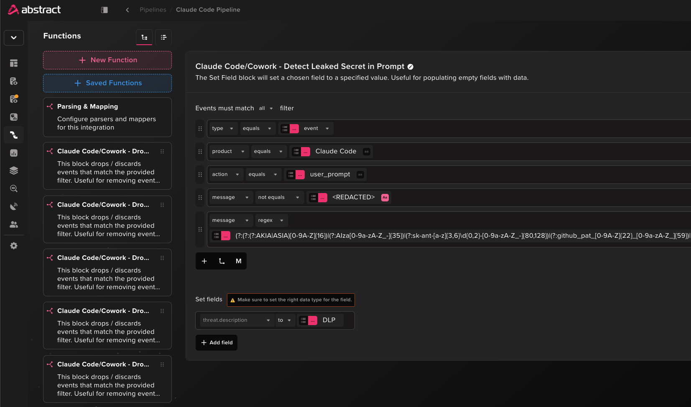Click the pipelines icon in left sidebar

(x=14, y=135)
